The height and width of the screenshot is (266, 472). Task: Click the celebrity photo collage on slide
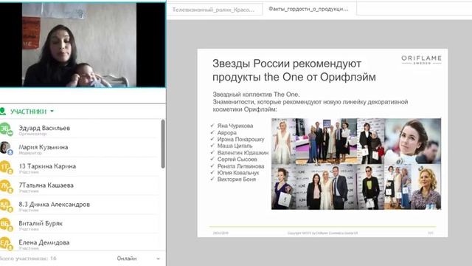pos(356,164)
